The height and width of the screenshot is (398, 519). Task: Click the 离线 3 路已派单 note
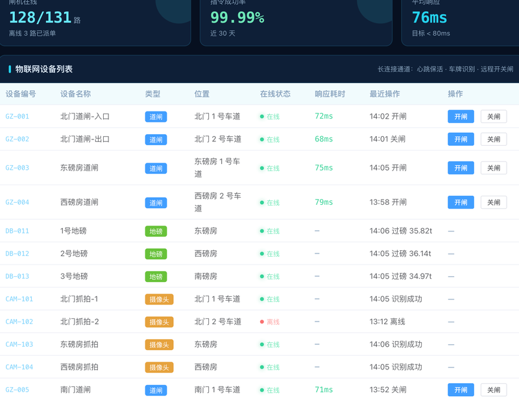point(32,34)
